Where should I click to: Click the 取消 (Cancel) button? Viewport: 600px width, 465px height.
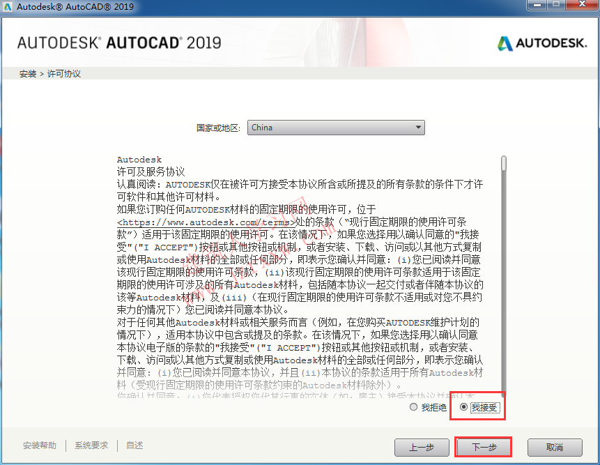click(555, 447)
